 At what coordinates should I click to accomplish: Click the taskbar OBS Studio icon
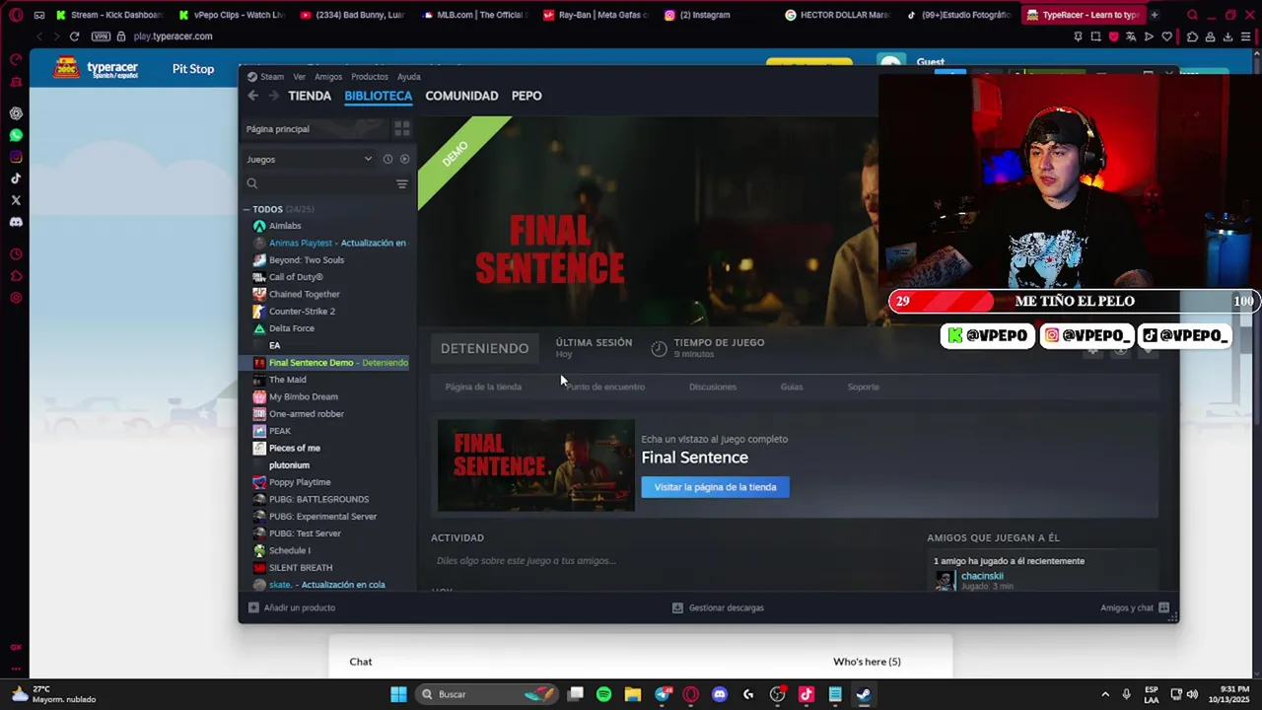[x=778, y=694]
